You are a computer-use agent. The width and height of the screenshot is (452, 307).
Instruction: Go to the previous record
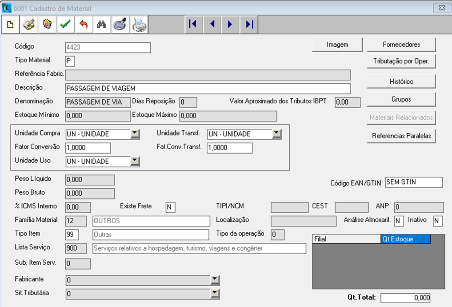click(x=212, y=24)
